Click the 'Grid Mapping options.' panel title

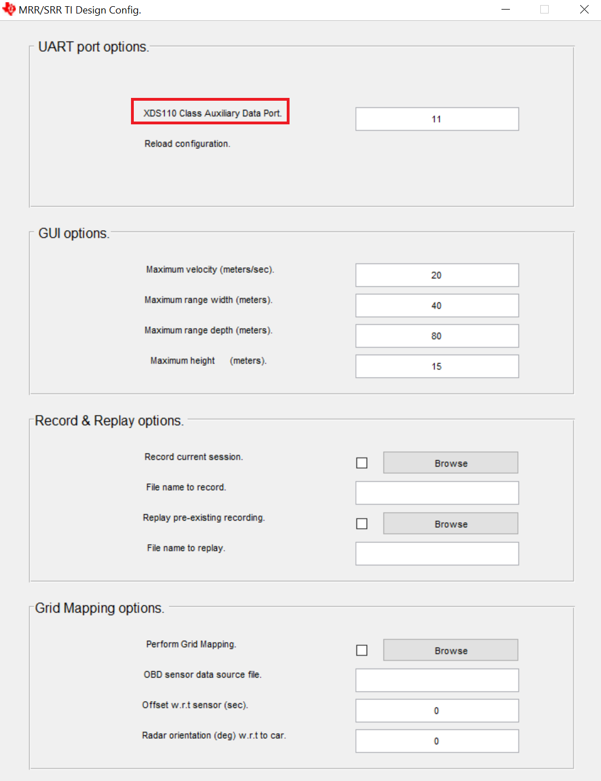(100, 608)
